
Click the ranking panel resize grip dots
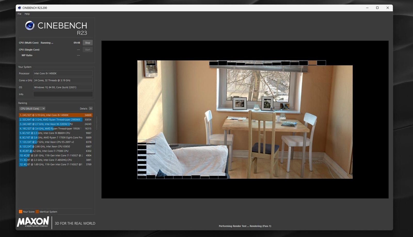(97, 123)
